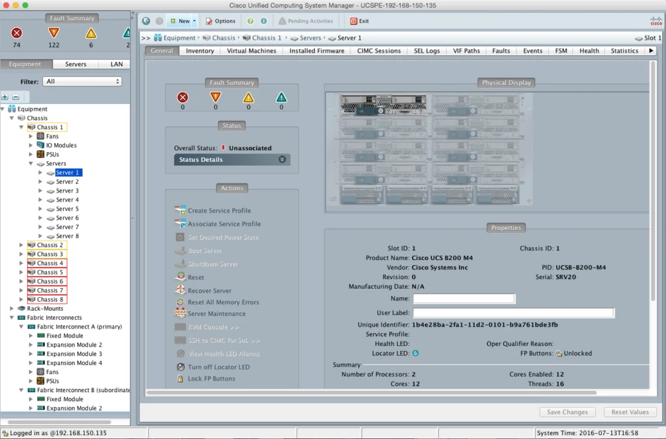Click the User Label input field
Viewport: 666px width, 439px height.
513,313
